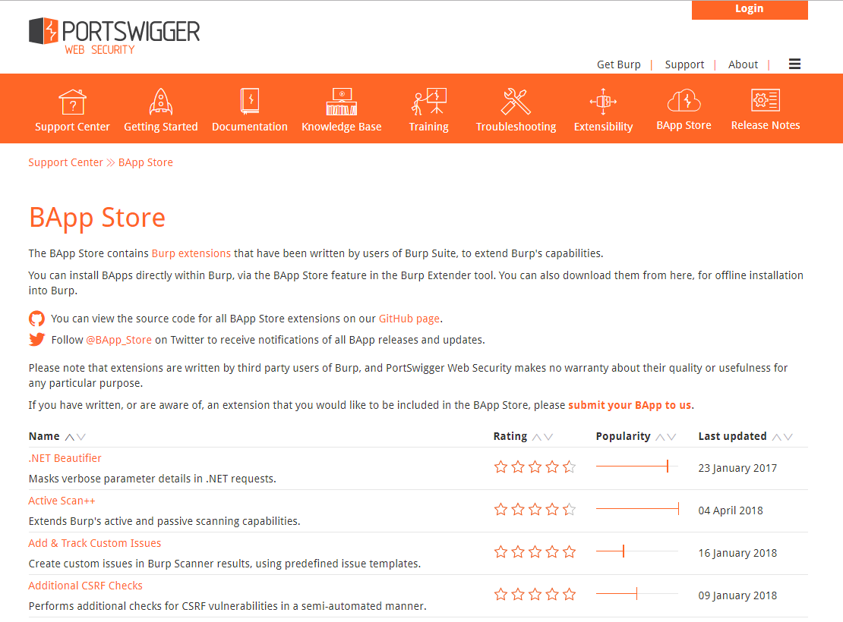Click the Extensibility icon
This screenshot has width=843, height=622.
603,102
